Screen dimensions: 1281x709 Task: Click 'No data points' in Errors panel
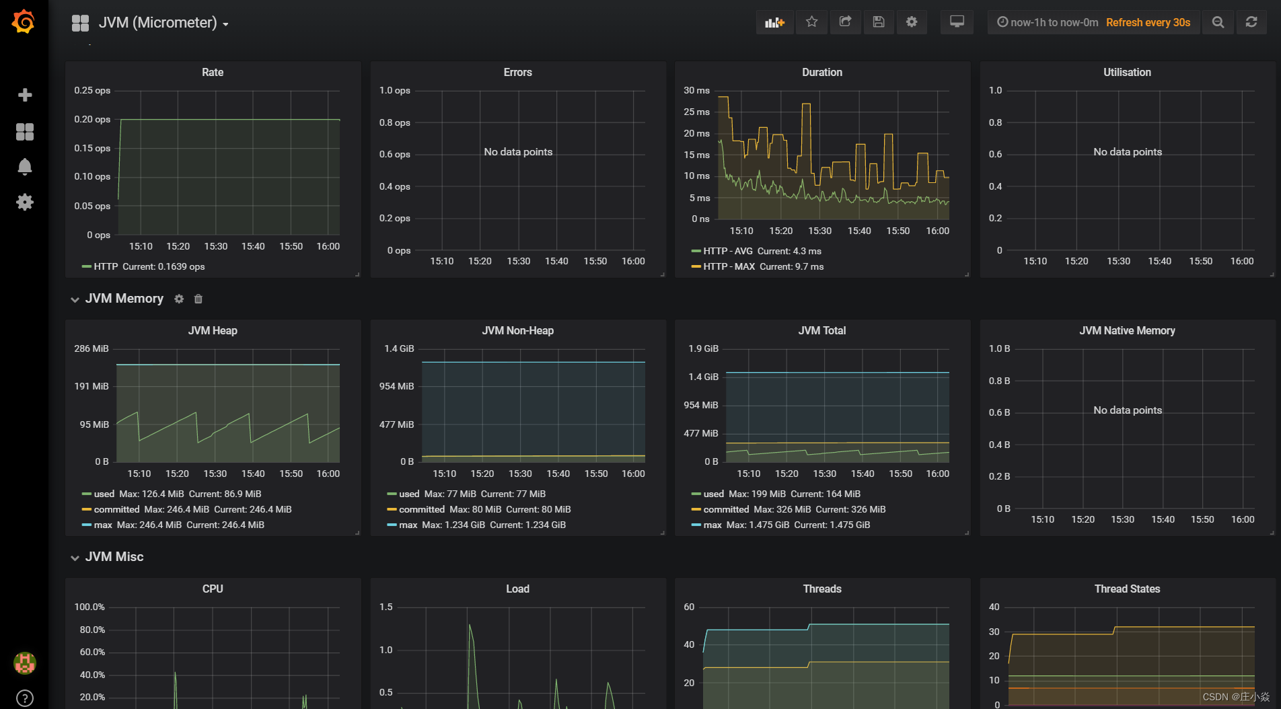tap(518, 152)
